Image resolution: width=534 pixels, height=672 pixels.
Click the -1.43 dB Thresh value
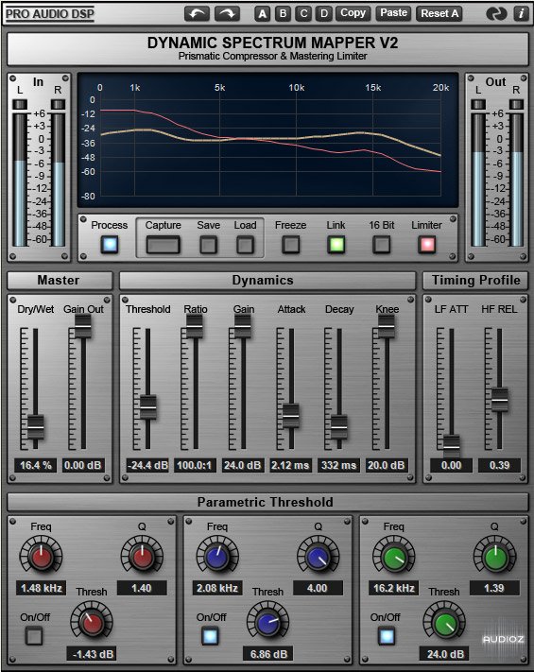pyautogui.click(x=92, y=654)
